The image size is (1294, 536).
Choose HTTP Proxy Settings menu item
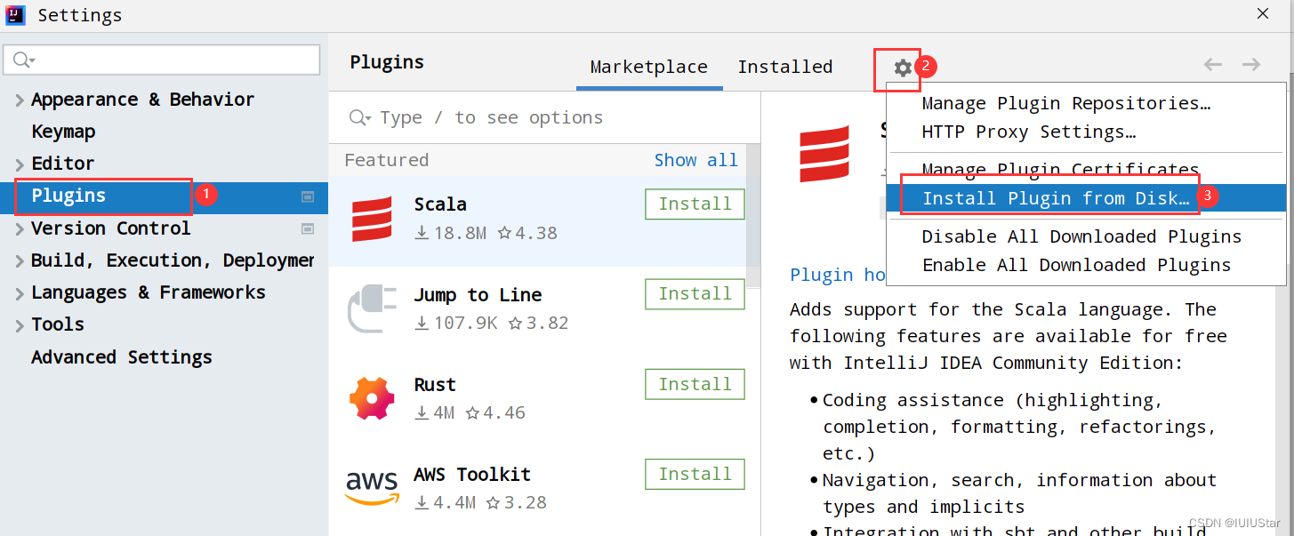(1029, 132)
